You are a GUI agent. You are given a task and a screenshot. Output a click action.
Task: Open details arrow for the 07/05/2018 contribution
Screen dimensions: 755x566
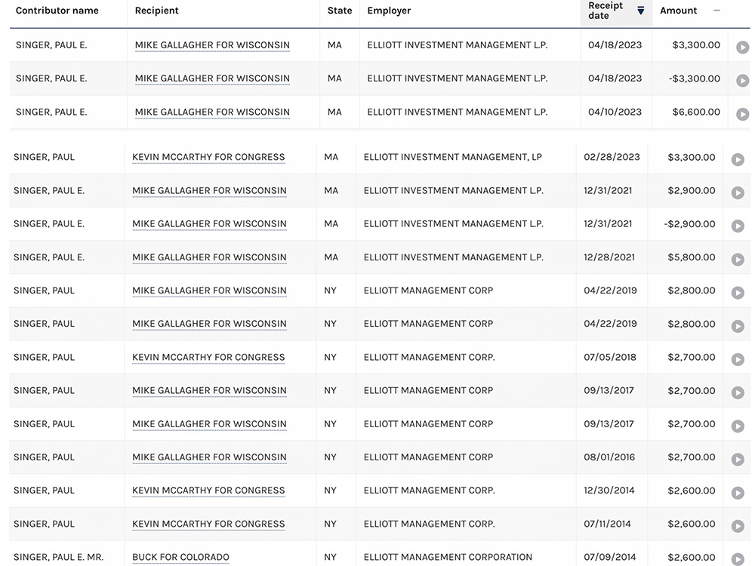pos(738,359)
